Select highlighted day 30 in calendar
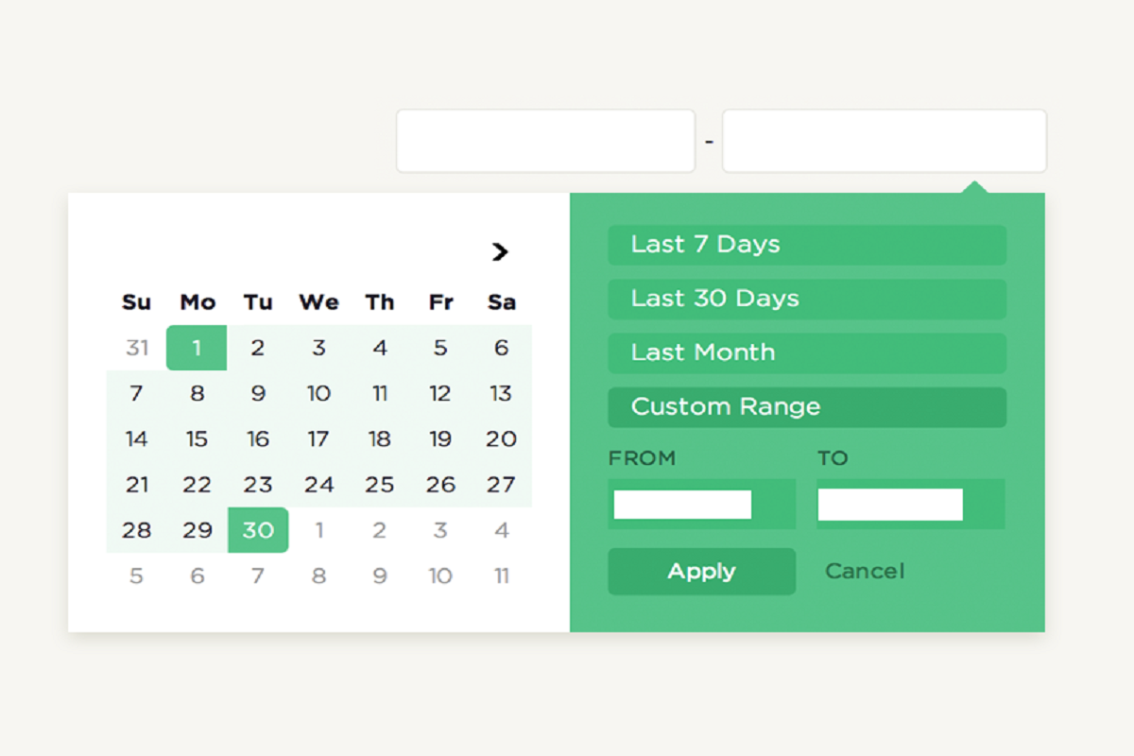This screenshot has width=1134, height=756. click(x=258, y=530)
